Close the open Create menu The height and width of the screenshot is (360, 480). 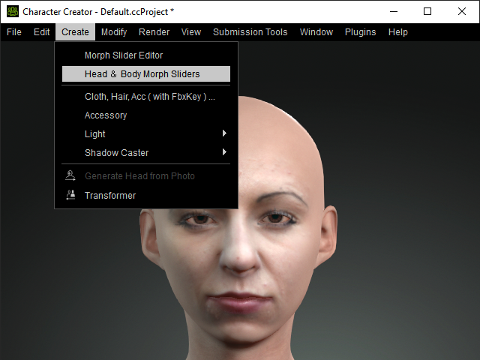(75, 32)
